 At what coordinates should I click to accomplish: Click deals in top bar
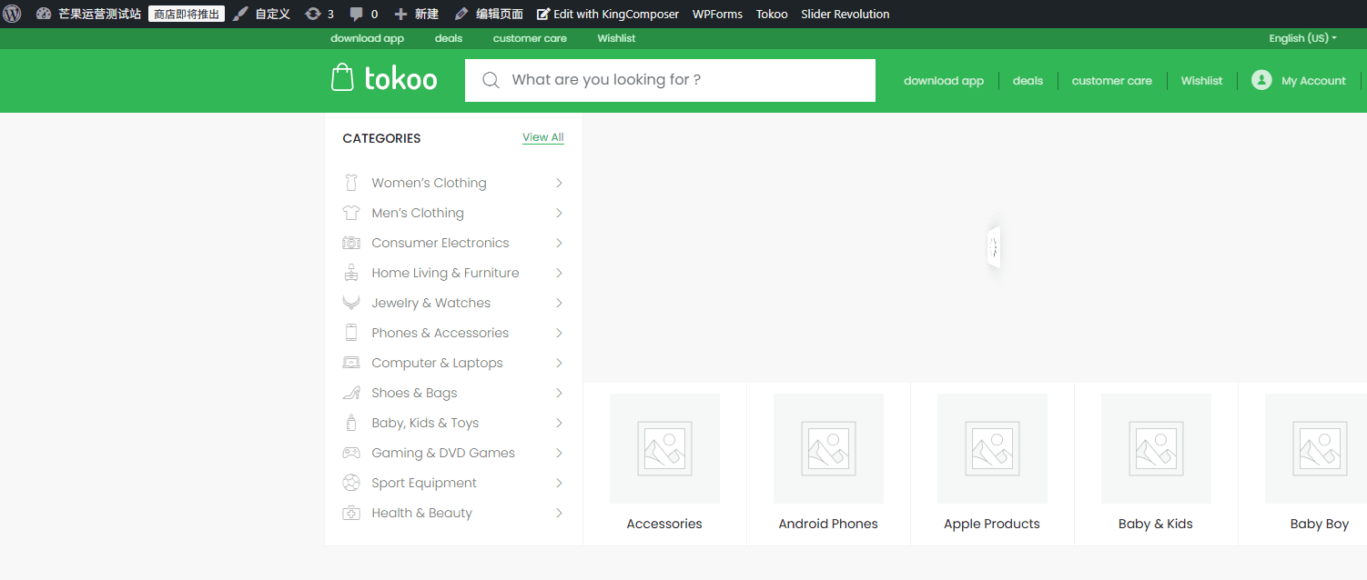tap(449, 38)
